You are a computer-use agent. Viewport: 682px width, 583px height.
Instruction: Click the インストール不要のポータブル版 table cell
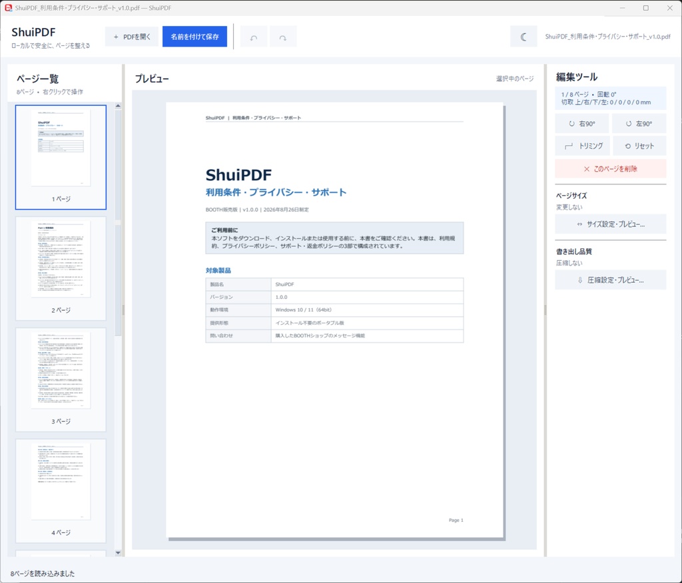coord(367,323)
